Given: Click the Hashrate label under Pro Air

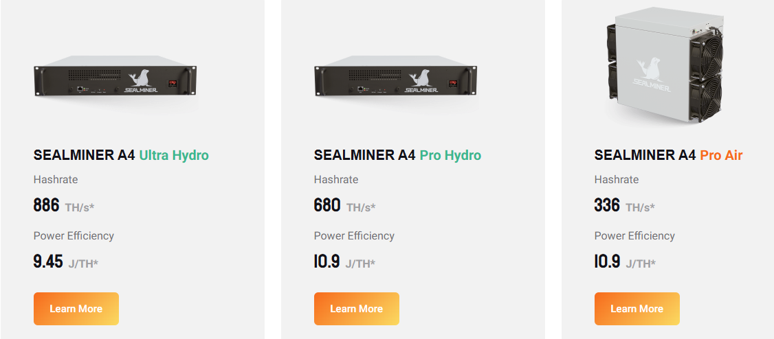Looking at the screenshot, I should 617,180.
